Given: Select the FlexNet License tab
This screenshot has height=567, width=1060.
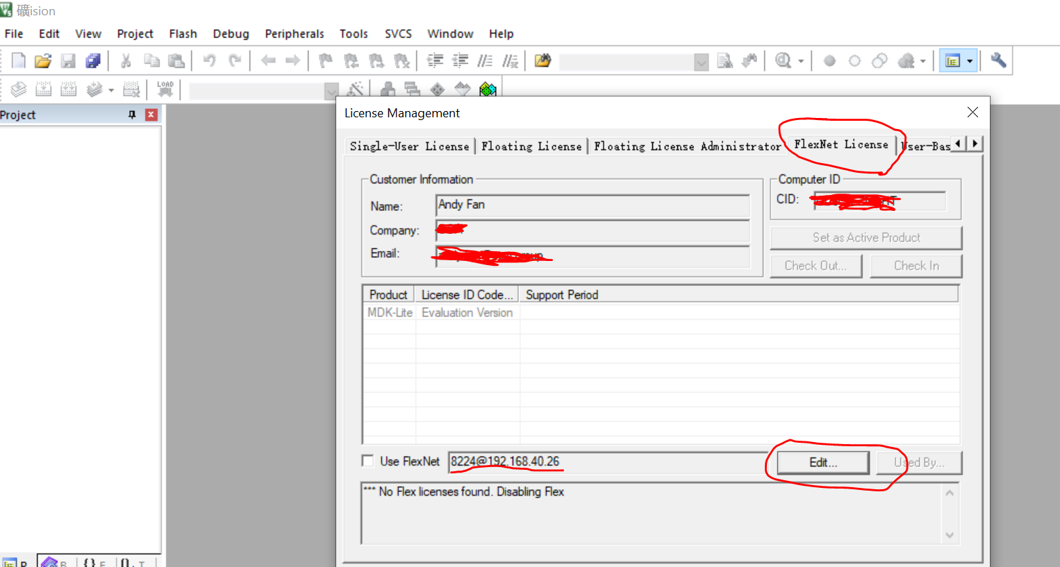Looking at the screenshot, I should [841, 144].
